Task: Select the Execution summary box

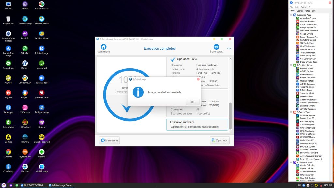Action: tap(197, 124)
